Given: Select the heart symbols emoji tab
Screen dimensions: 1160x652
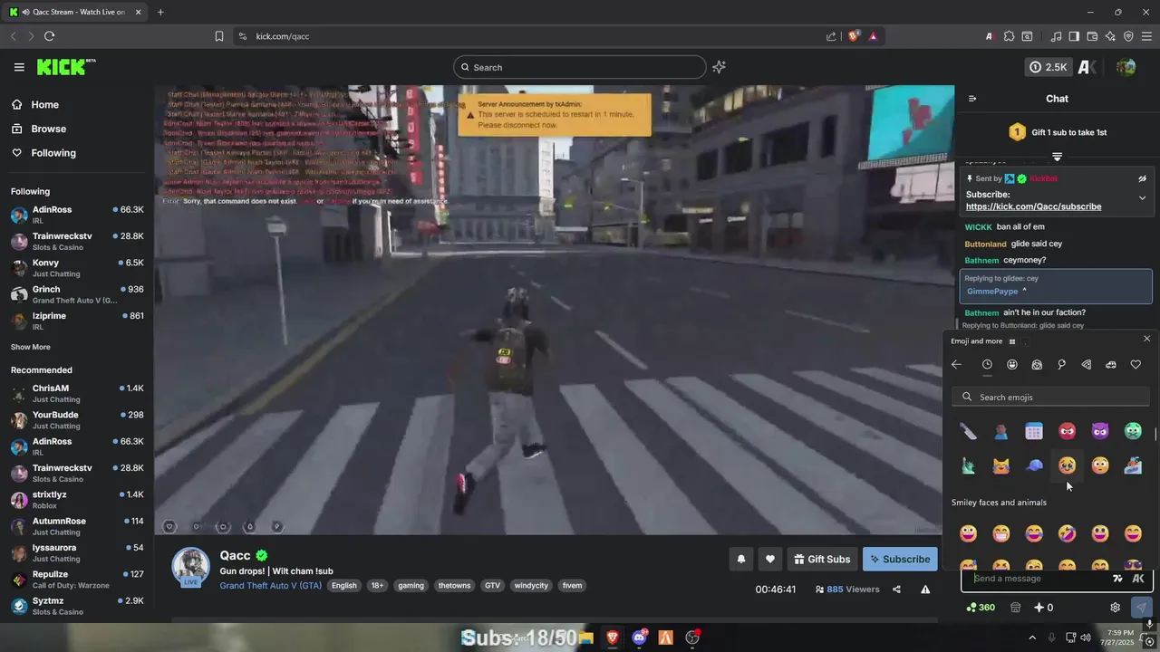Looking at the screenshot, I should [1136, 364].
